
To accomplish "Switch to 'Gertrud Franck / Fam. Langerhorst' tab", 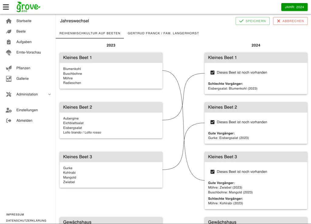I will 163,33.
